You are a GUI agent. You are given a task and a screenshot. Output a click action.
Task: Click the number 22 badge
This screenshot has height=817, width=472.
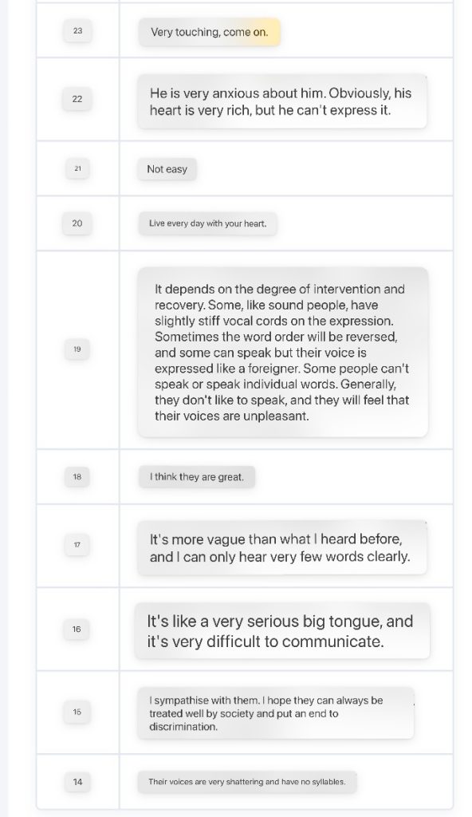pos(77,99)
